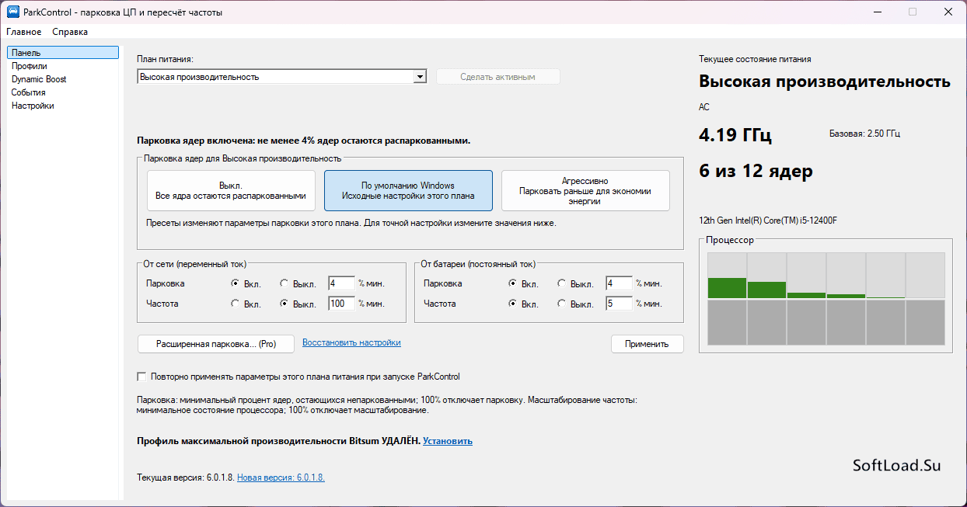
Task: Click battery Частота percent field showing 5
Action: click(619, 304)
